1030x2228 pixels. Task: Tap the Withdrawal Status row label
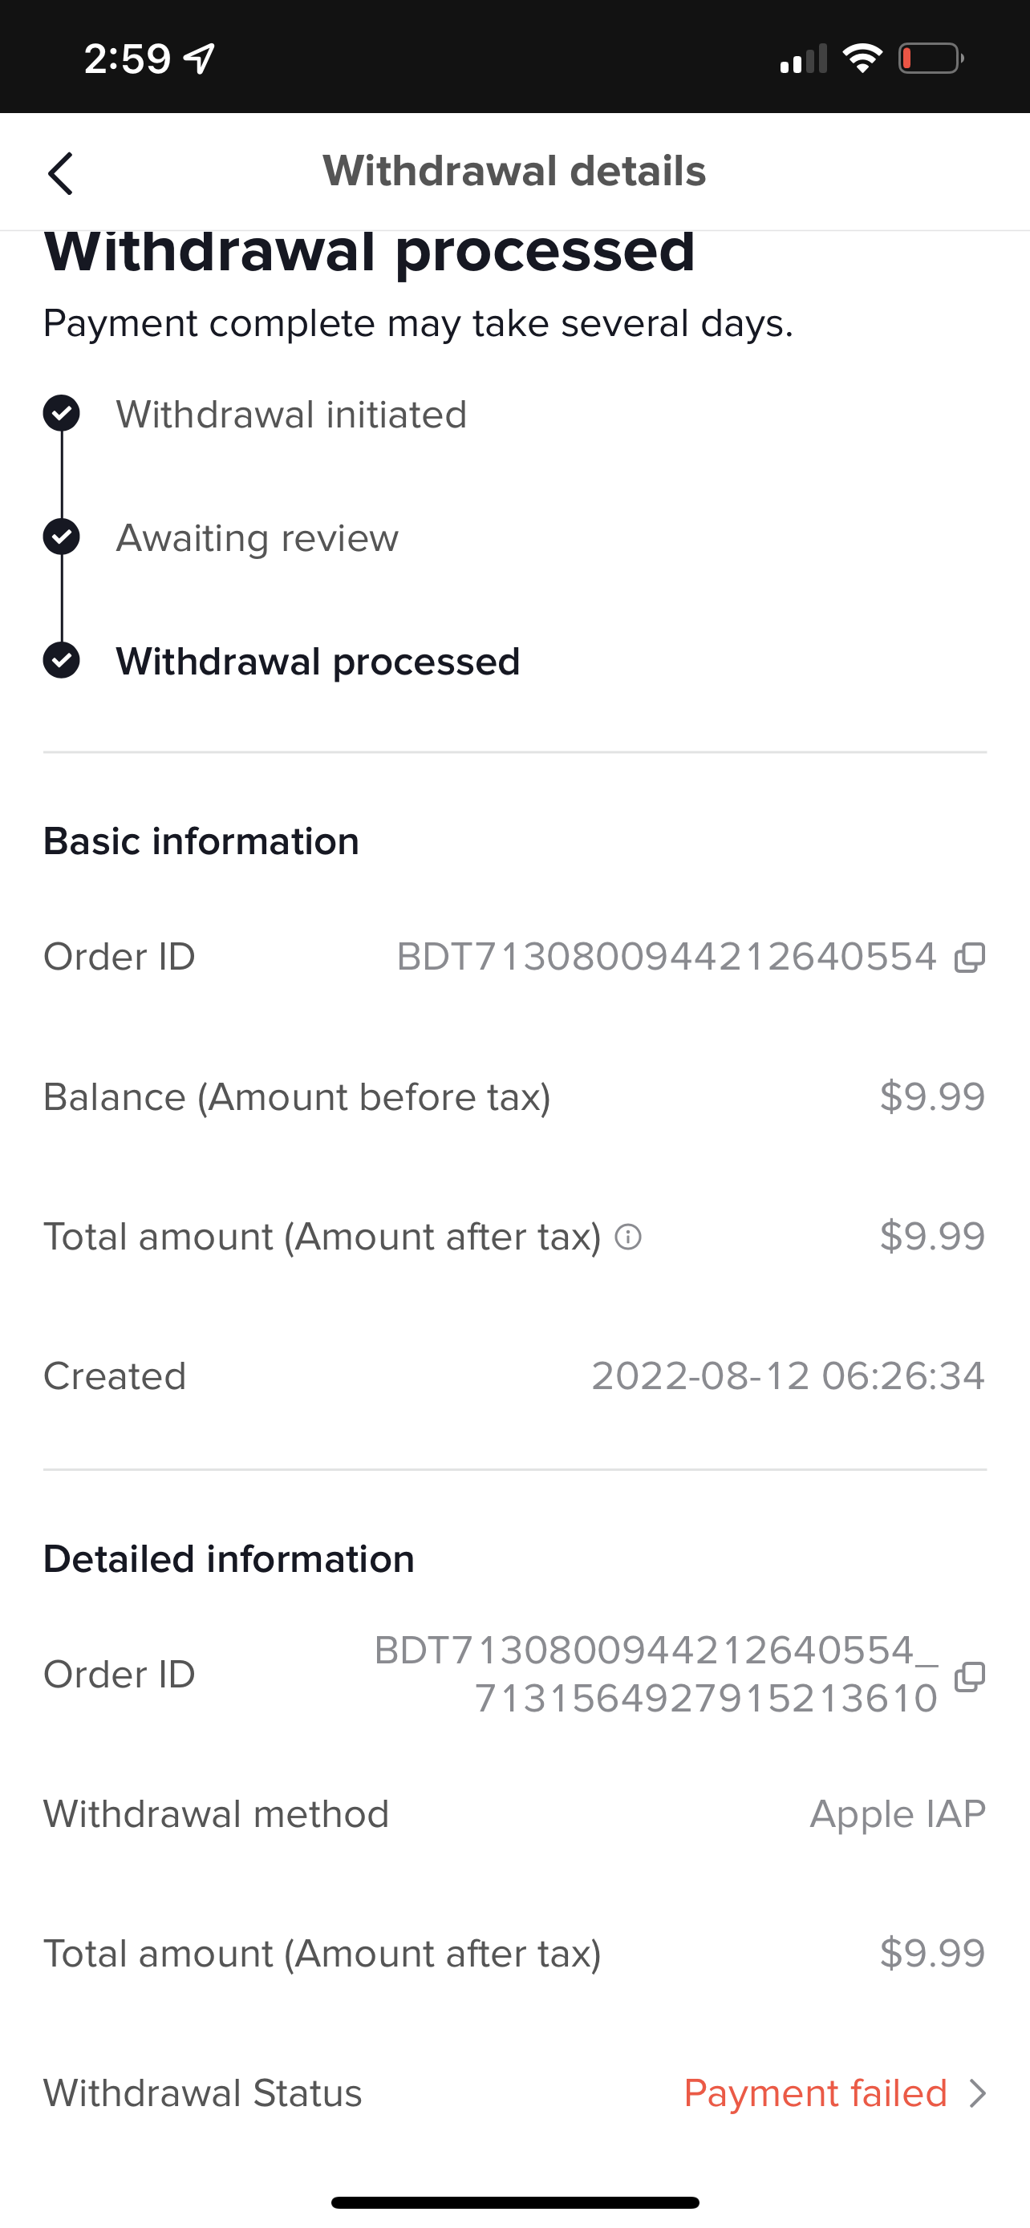click(202, 2093)
